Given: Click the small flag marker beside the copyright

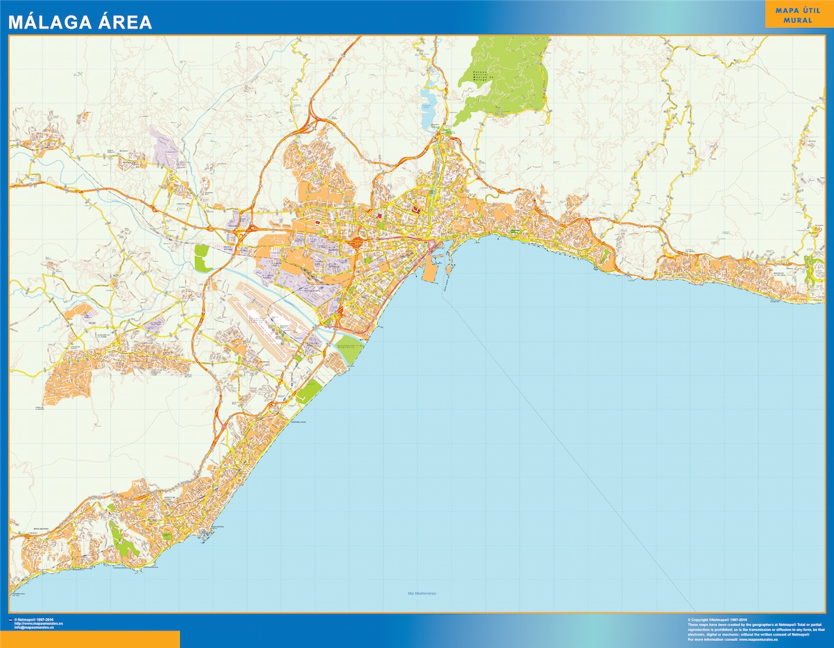Looking at the screenshot, I should [x=10, y=619].
